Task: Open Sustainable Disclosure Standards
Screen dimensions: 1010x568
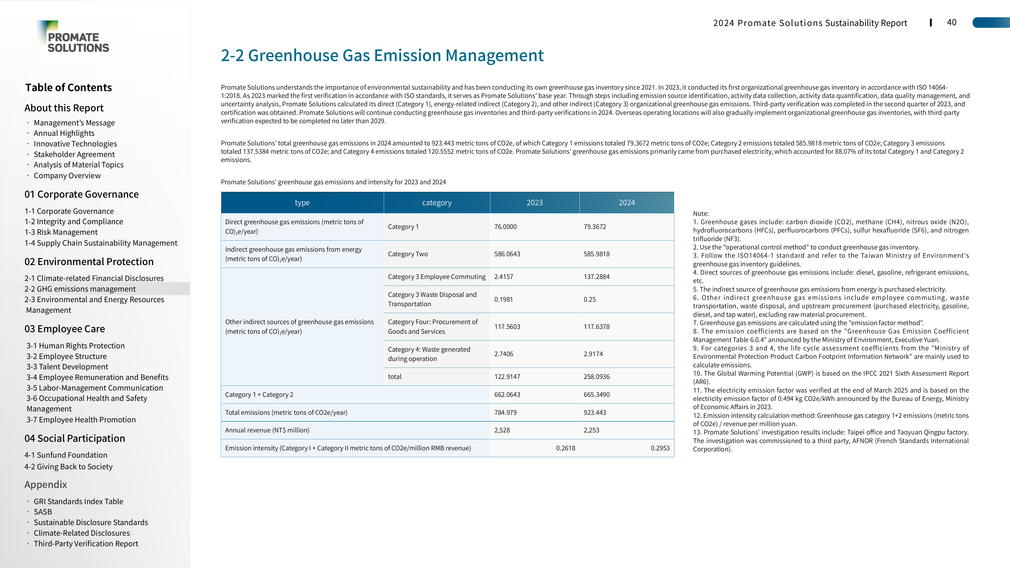Action: click(x=91, y=522)
